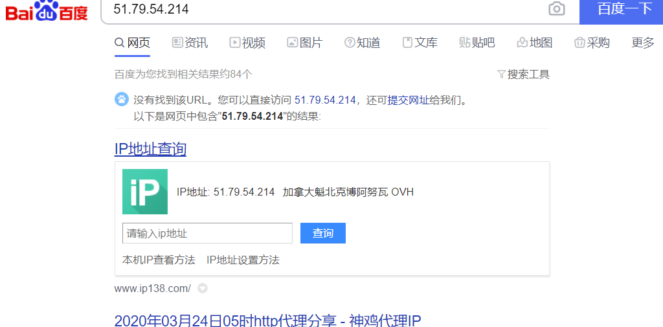Select the 网页 tab

coord(132,42)
